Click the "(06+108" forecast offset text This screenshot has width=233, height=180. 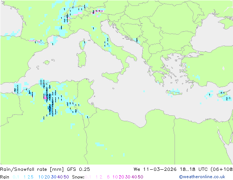[x=222, y=169]
